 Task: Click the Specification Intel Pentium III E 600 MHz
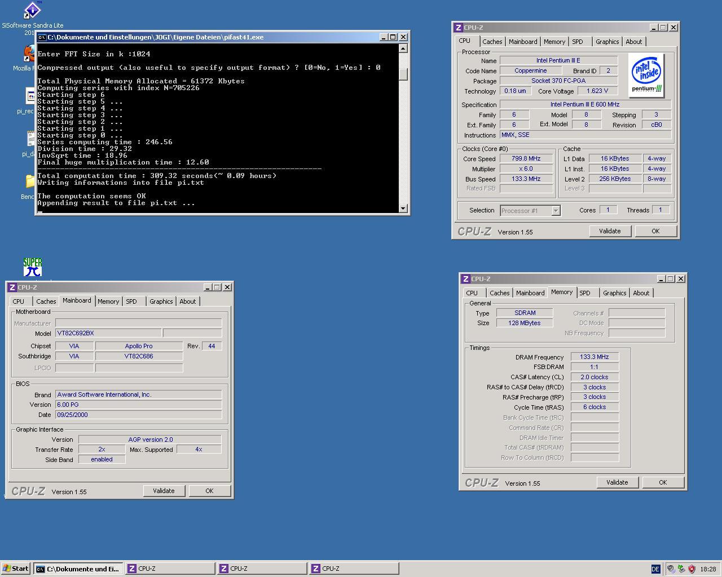coord(585,105)
